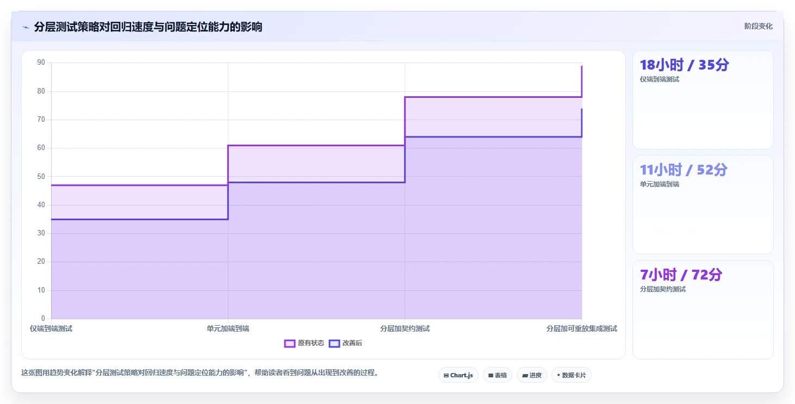Viewport: 795px width, 404px height.
Task: Select the 数据卡片 tag
Action: pyautogui.click(x=572, y=375)
